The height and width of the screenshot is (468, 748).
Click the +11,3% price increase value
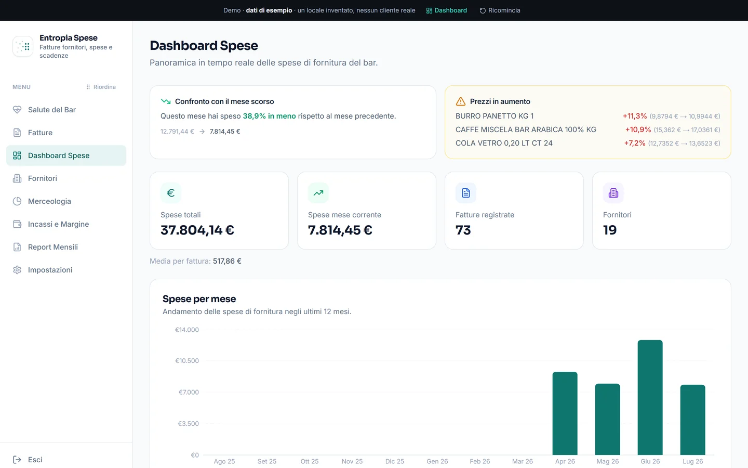pyautogui.click(x=635, y=116)
